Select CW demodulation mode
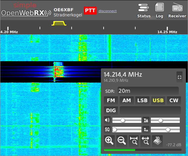 (174, 100)
